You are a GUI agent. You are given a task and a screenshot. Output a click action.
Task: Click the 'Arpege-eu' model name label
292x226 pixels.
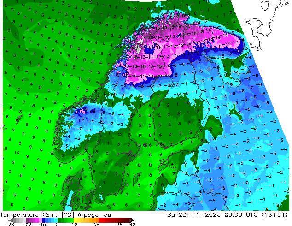pos(94,215)
